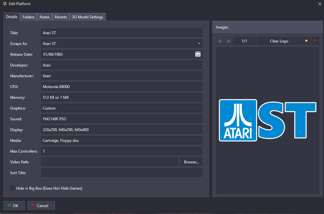Click the Max Controllers field

click(122, 151)
